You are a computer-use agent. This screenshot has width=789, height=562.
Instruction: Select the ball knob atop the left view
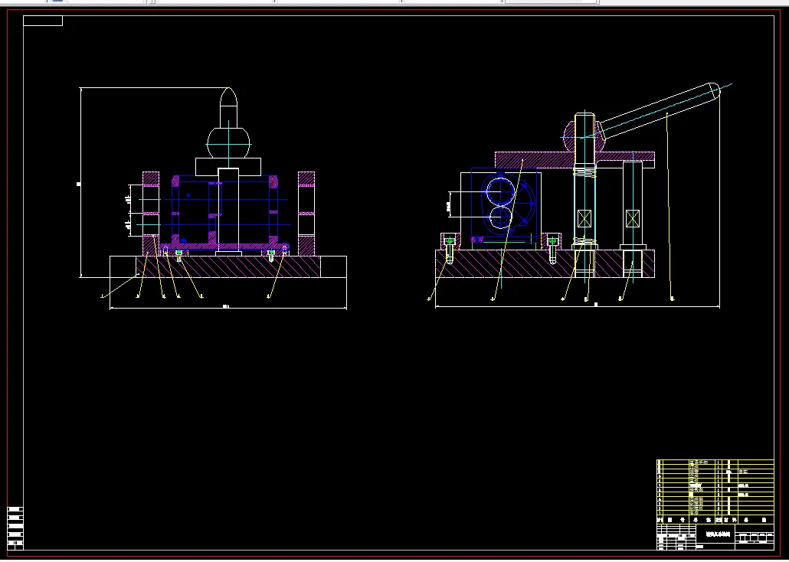coord(228,143)
